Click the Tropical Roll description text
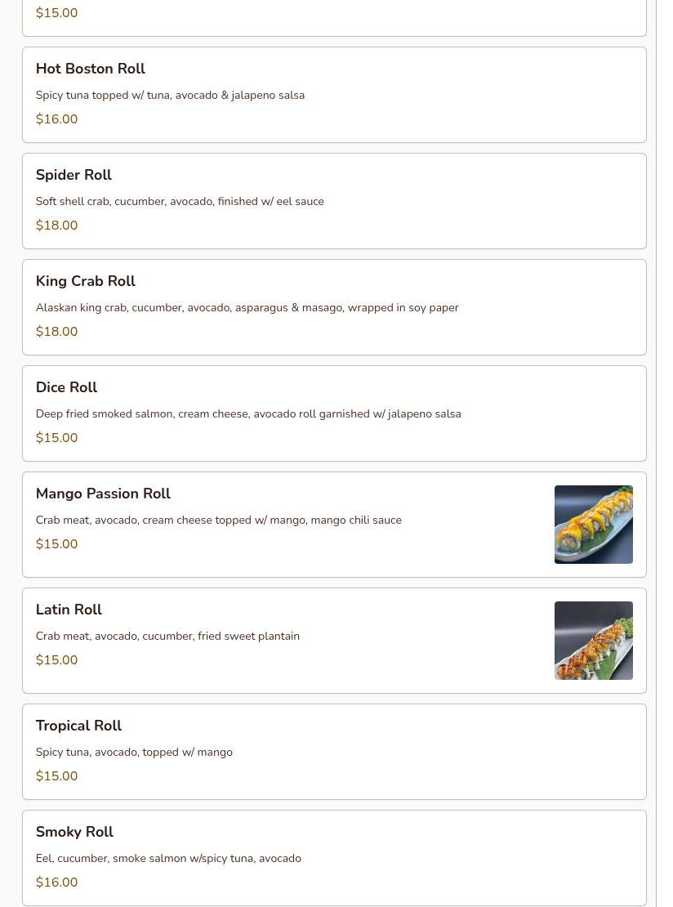Screen dimensions: 673x907 [x=134, y=753]
